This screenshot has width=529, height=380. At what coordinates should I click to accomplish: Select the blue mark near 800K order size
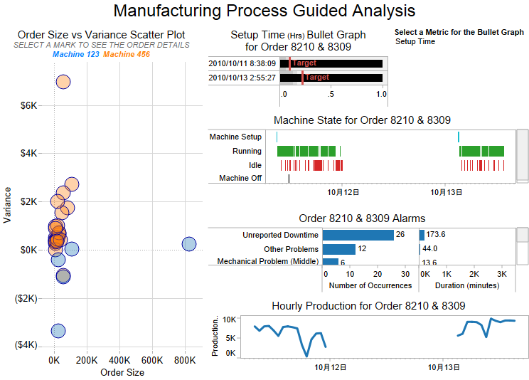(x=188, y=244)
